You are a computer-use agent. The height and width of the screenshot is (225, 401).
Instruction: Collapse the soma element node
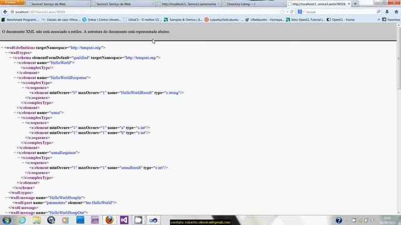click(14, 112)
